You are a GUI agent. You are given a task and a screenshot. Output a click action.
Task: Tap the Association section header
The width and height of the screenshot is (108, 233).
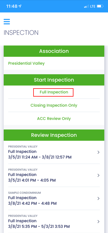tap(54, 51)
